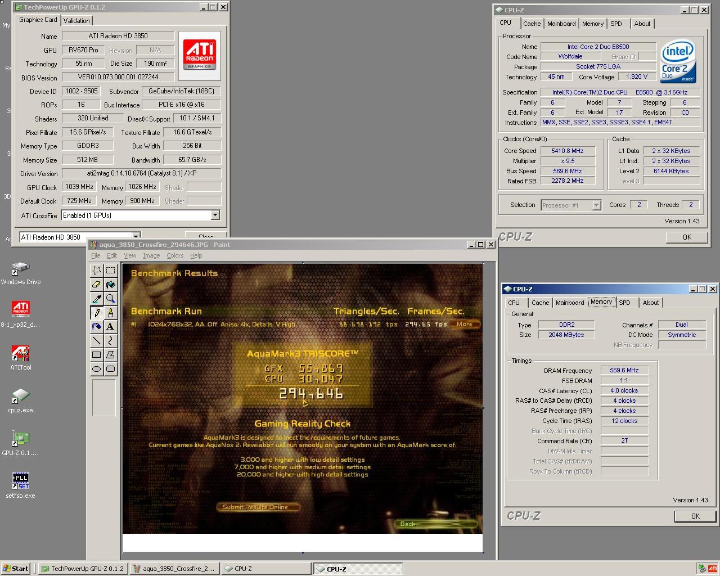Select the Ellipse tool in Paint

point(97,368)
